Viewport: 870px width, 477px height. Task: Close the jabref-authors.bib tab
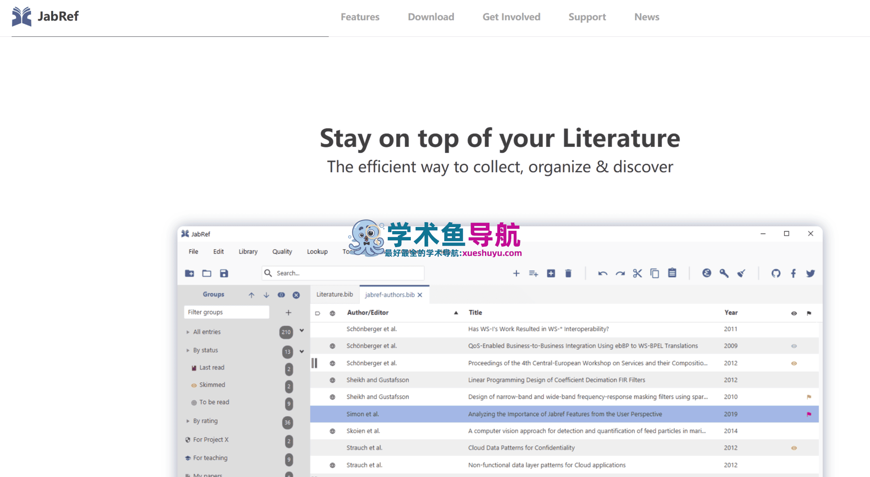[x=420, y=295]
